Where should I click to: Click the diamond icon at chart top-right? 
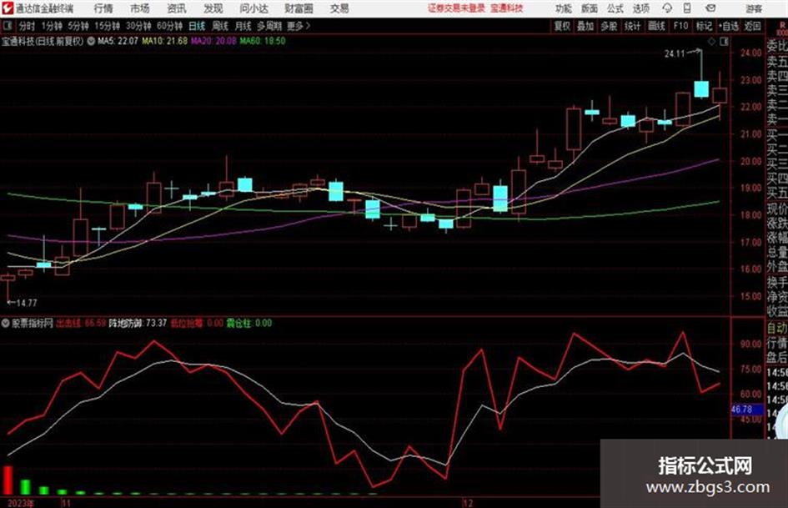711,42
